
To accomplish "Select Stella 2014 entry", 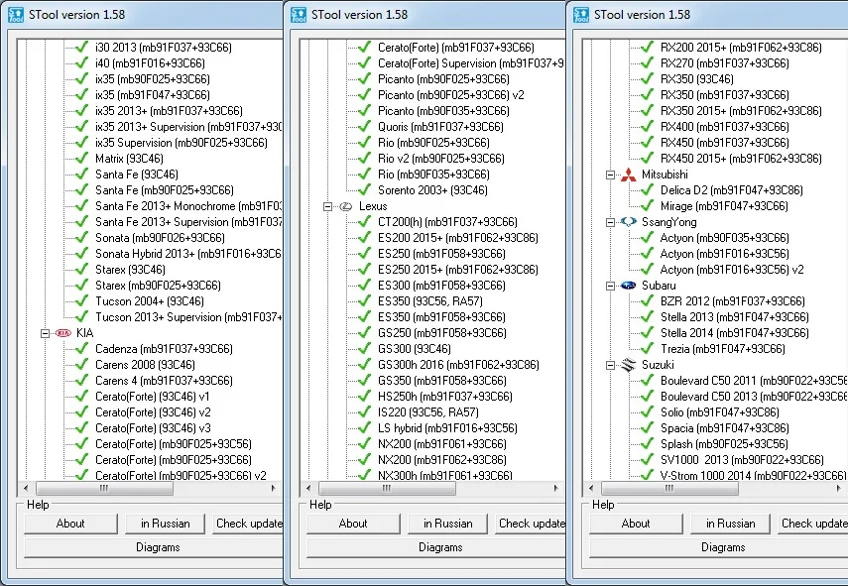I will click(x=734, y=333).
